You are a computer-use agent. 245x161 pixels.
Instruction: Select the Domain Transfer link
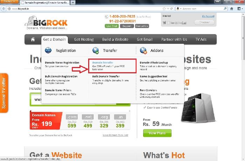[103, 62]
